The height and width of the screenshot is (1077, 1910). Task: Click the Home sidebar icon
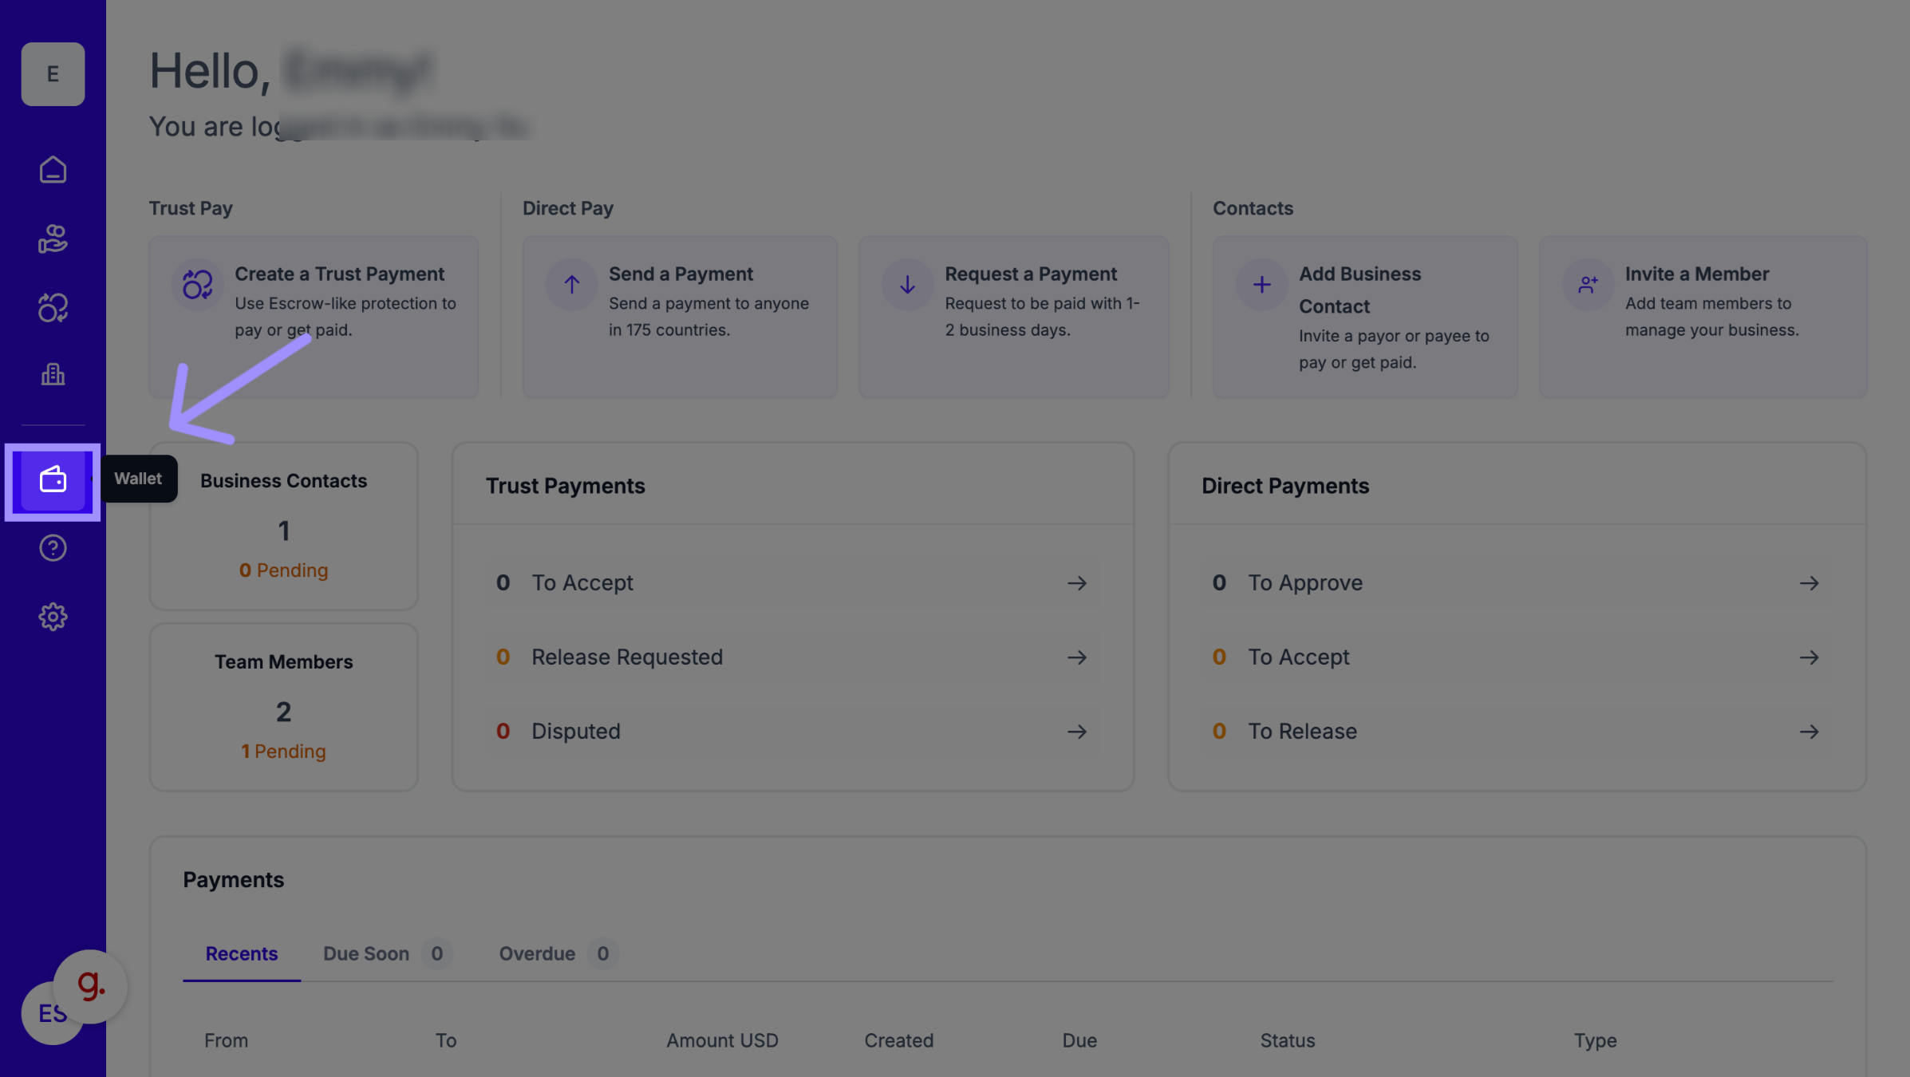[53, 169]
